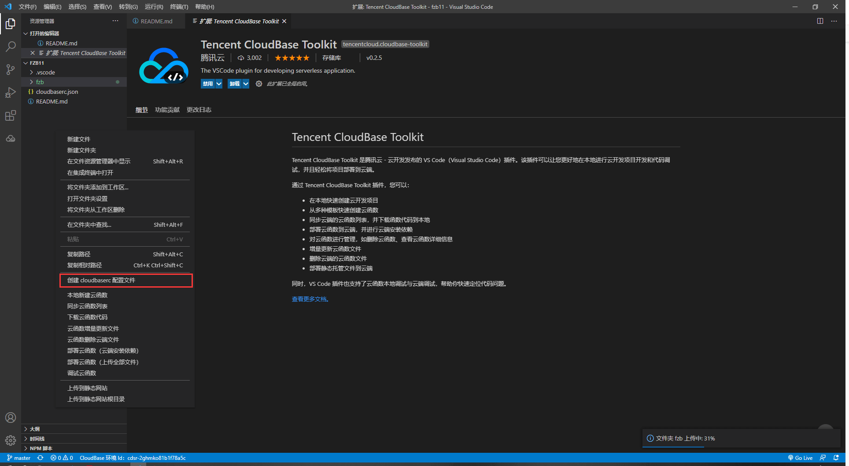Open the 编辑(E) menu
849x466 pixels.
(52, 7)
